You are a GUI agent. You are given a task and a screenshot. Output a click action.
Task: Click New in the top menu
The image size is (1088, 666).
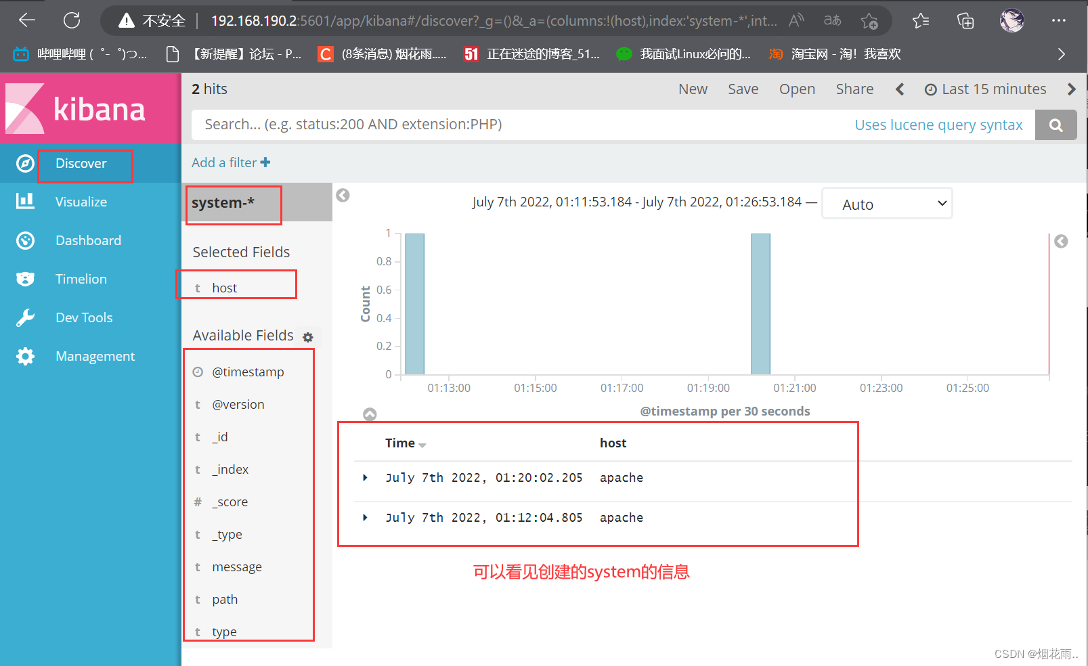coord(693,89)
